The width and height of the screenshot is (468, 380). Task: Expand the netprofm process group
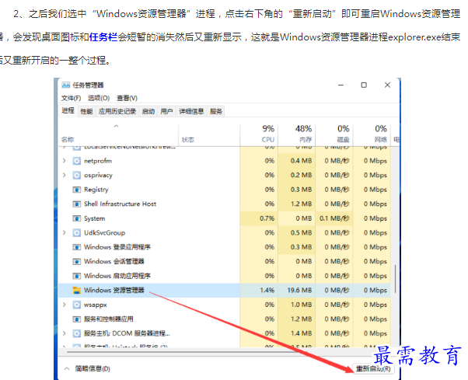tap(65, 161)
